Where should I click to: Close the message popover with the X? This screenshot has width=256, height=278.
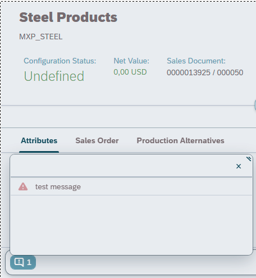coord(239,166)
